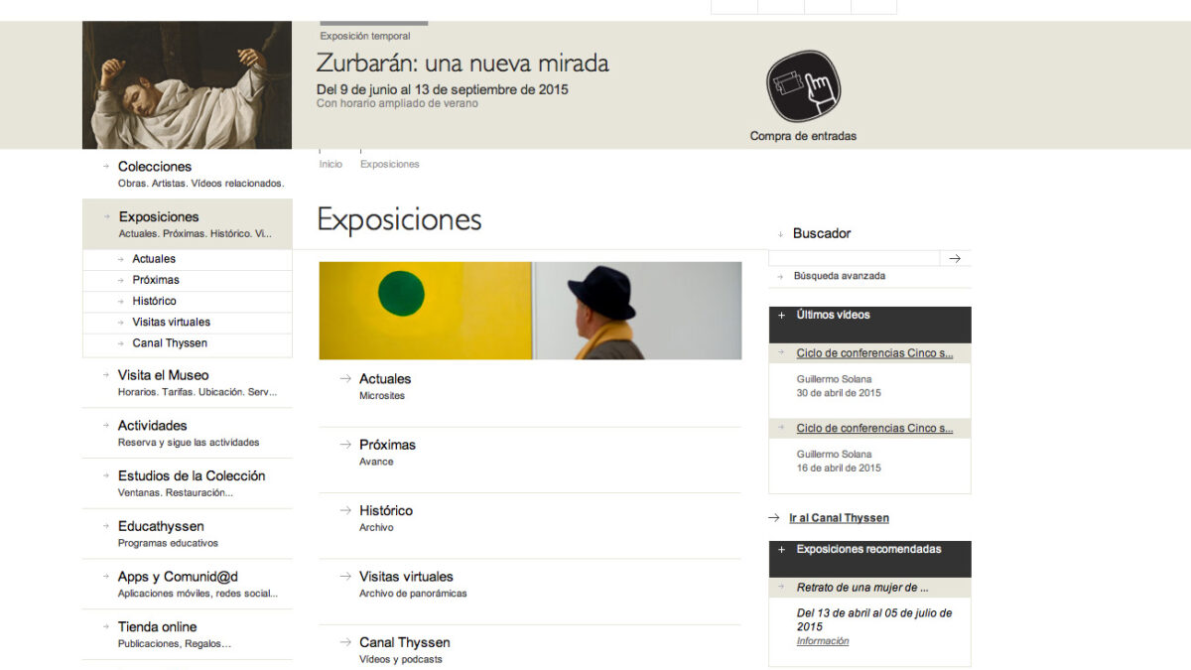Open first Ciclo de conferencias video, 30 de abril
The width and height of the screenshot is (1191, 670).
(x=874, y=353)
